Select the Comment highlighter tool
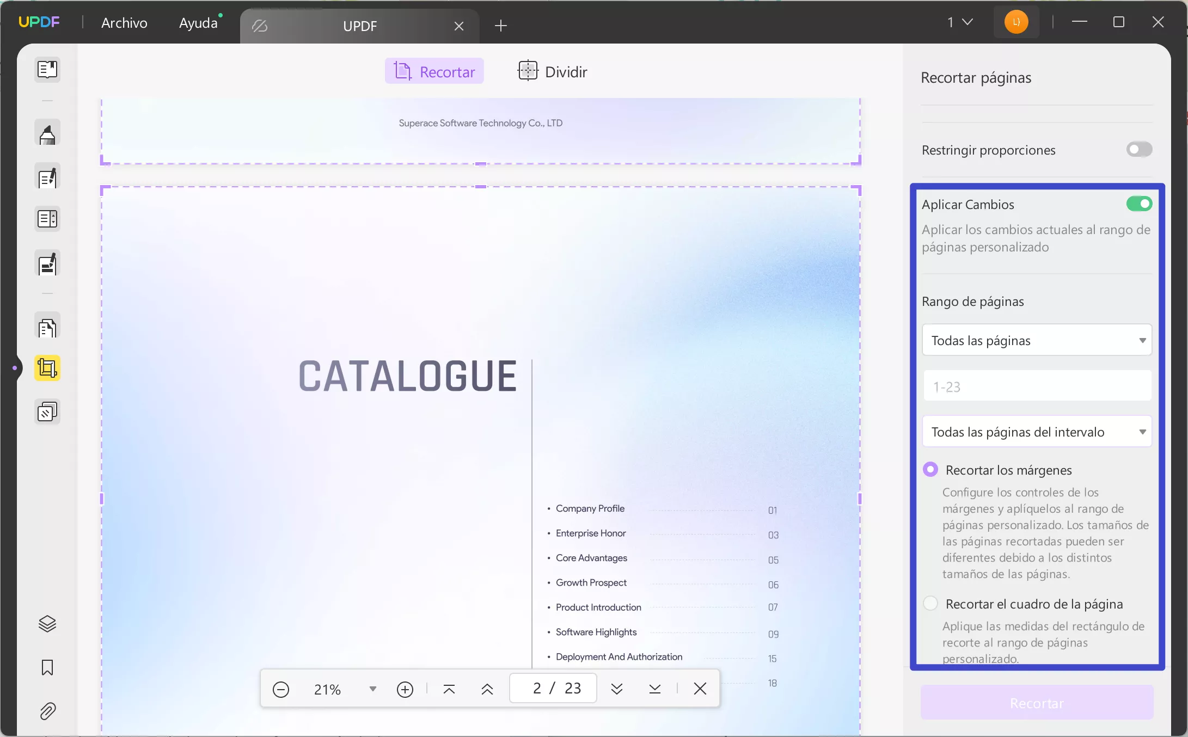This screenshot has width=1188, height=737. [47, 133]
